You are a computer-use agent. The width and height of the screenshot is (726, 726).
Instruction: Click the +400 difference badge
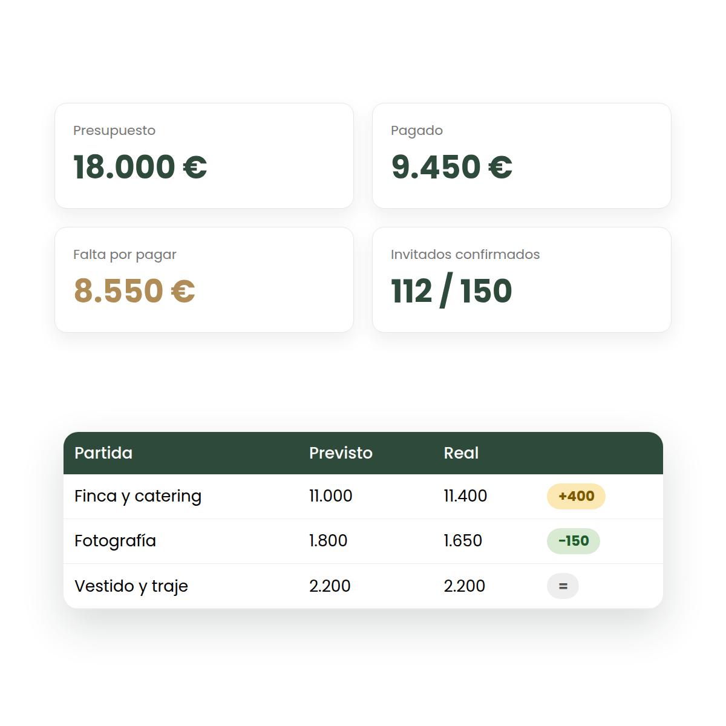coord(576,496)
